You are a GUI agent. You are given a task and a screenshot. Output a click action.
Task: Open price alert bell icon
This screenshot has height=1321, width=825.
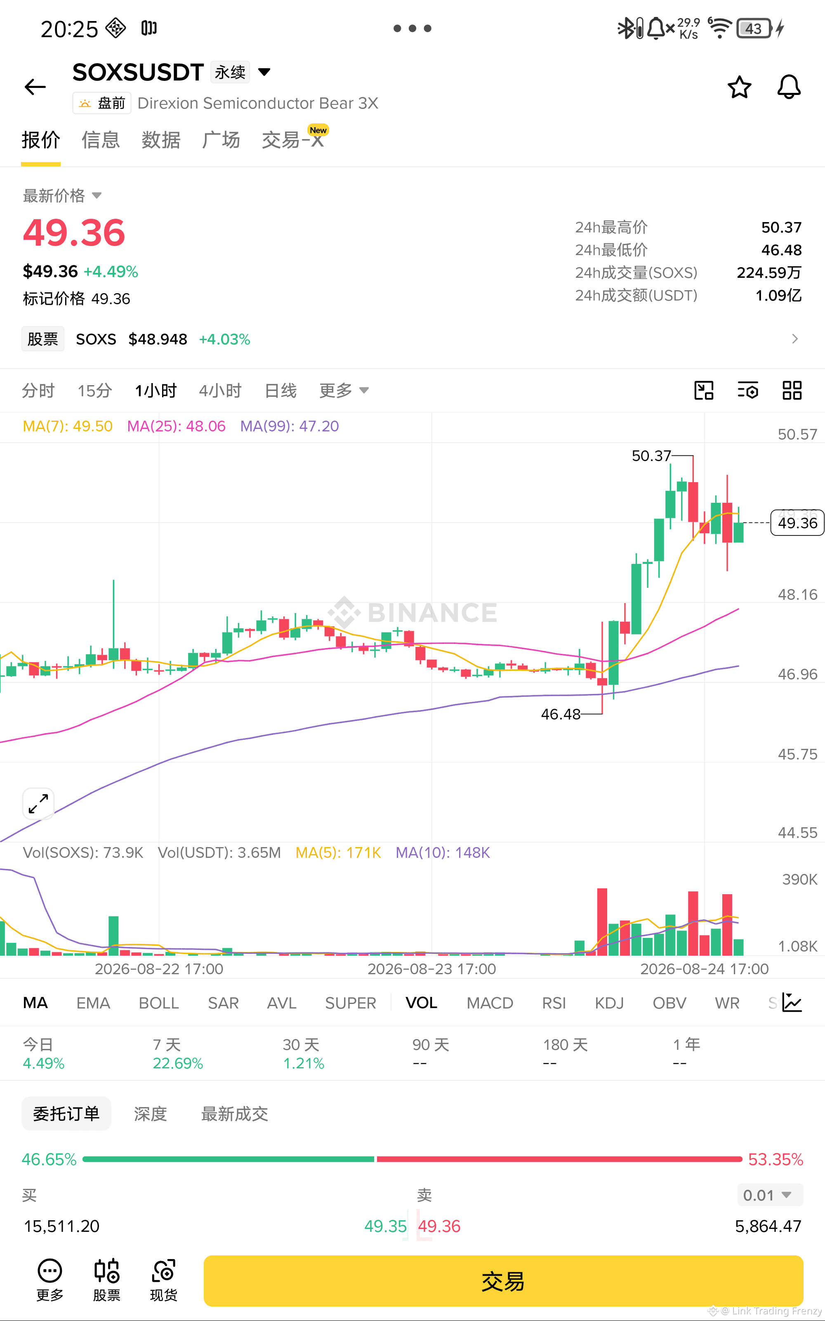pos(788,87)
